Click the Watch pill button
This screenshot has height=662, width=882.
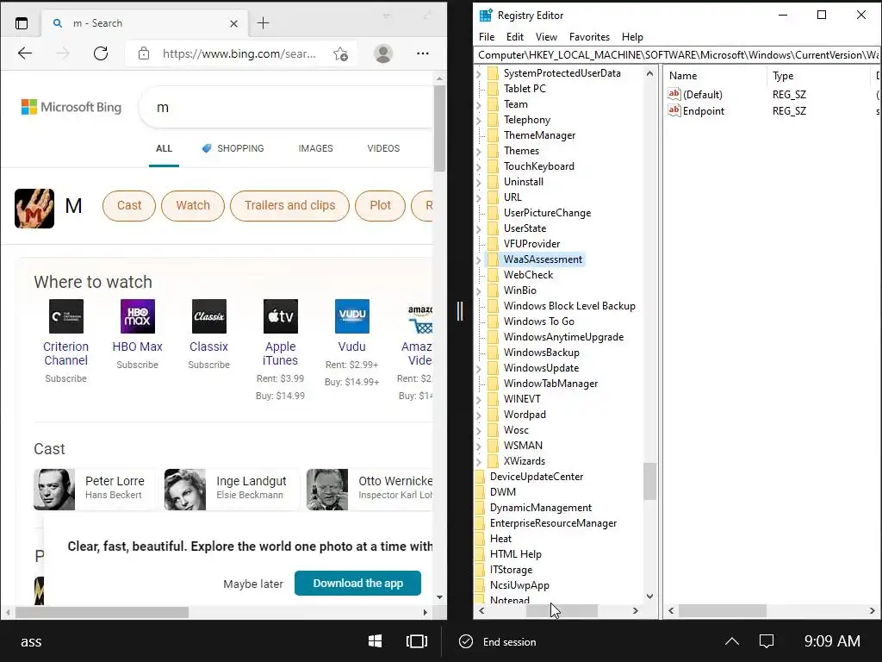click(193, 205)
